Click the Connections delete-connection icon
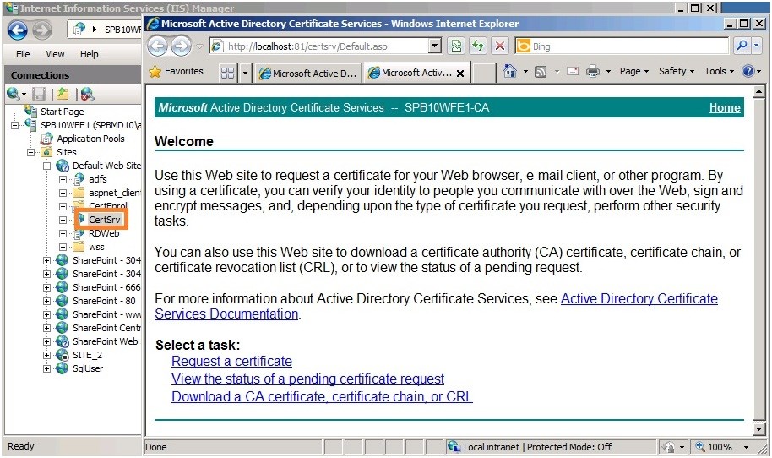Viewport: 772px width, 458px height. tap(88, 94)
